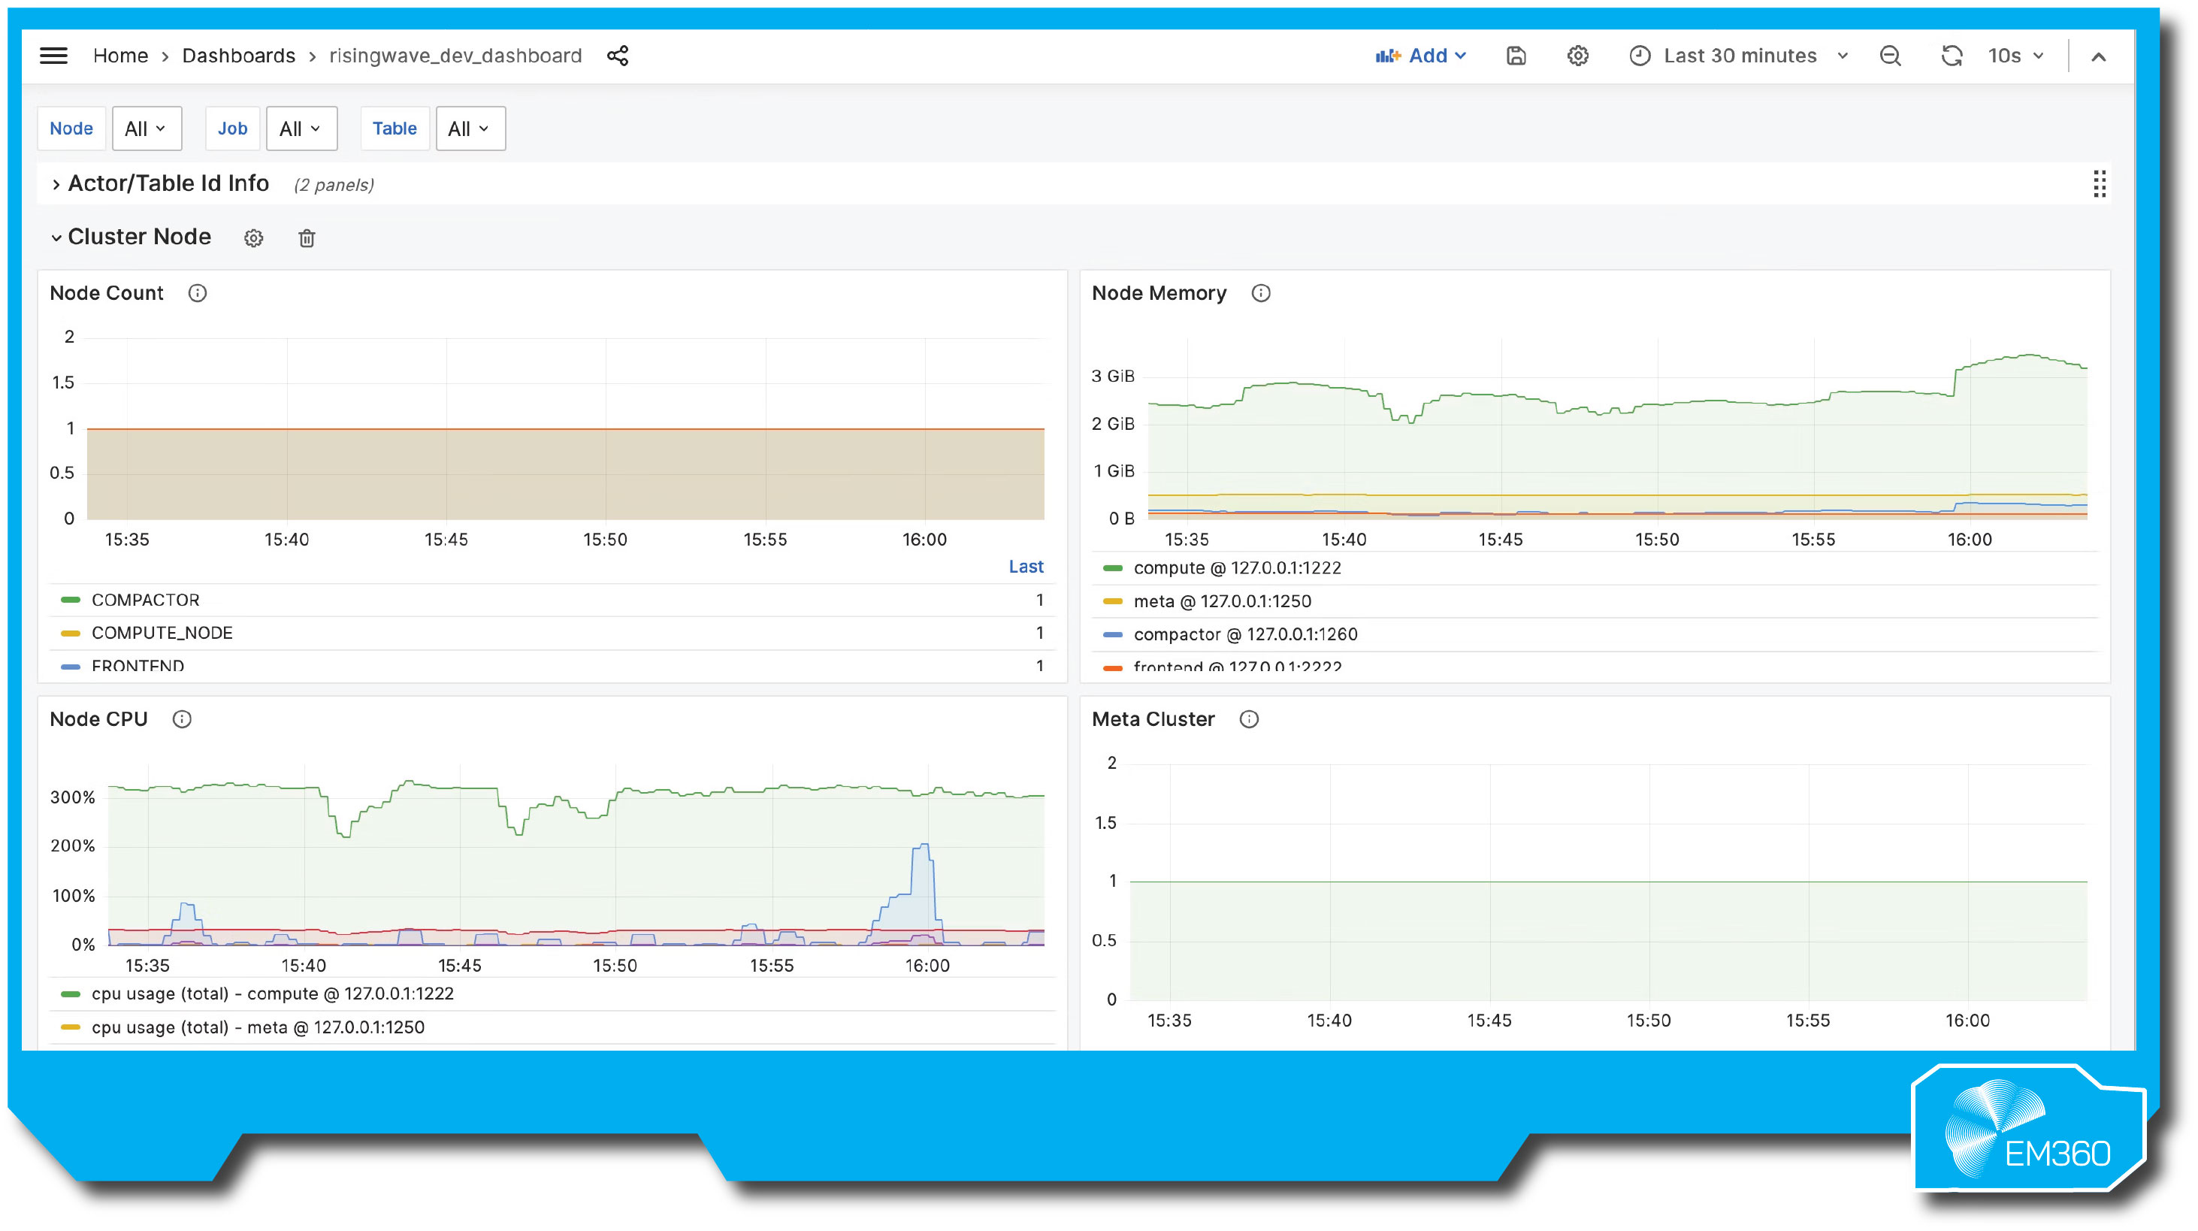The image size is (2198, 1231).
Task: Click the Last column header in Node Count
Action: point(1026,567)
